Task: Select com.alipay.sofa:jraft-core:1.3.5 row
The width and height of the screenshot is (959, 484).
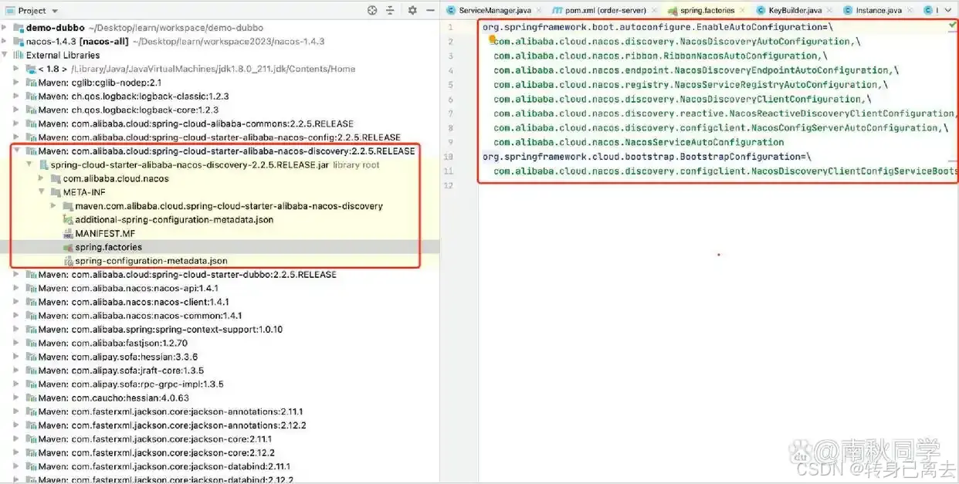Action: tap(220, 371)
